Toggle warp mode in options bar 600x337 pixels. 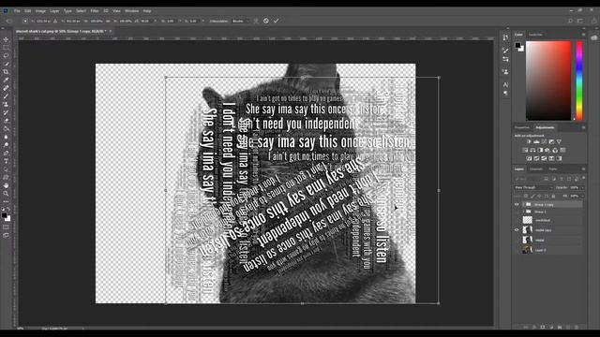256,21
